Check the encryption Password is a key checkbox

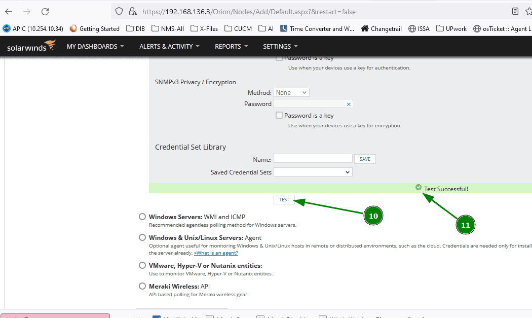click(x=279, y=115)
